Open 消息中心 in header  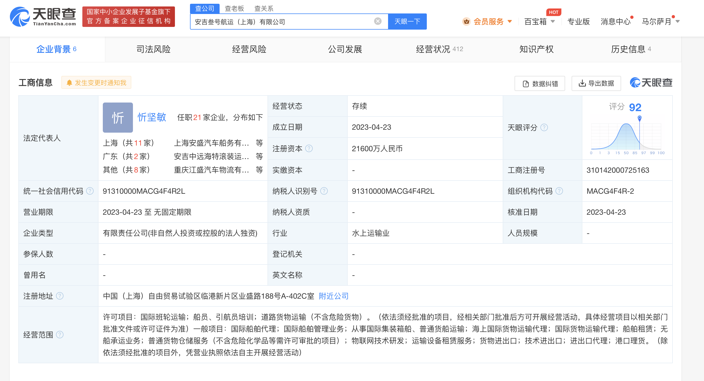[x=615, y=21]
